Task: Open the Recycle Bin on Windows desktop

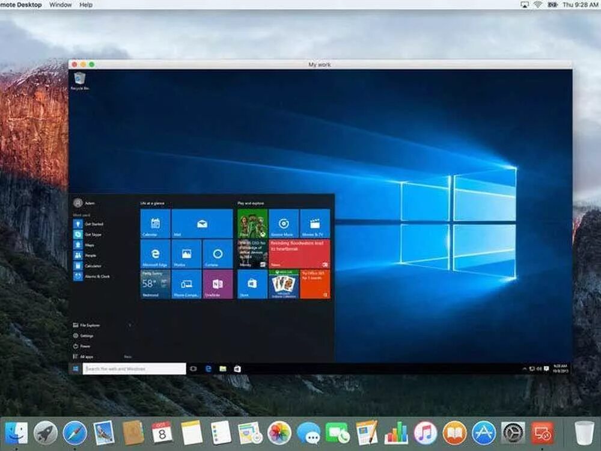Action: pos(80,81)
